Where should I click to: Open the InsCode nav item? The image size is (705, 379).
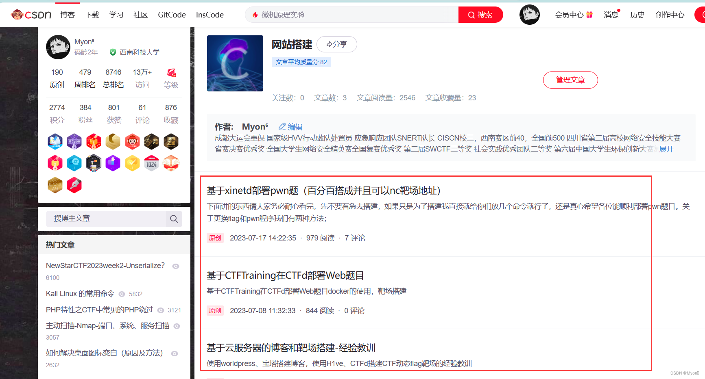pos(210,15)
